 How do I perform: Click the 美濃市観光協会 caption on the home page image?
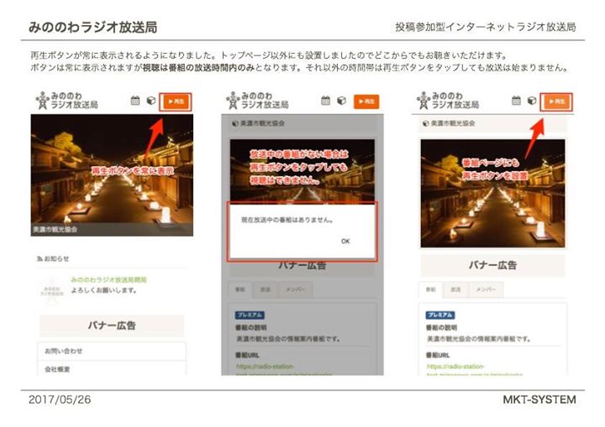55,229
